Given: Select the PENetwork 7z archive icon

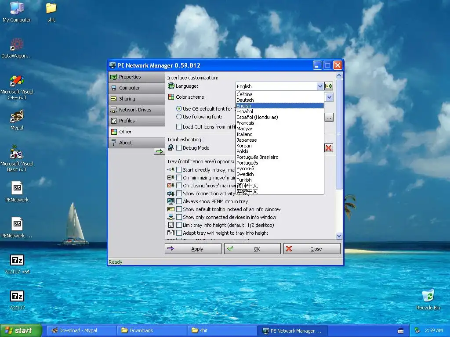Looking at the screenshot, I should [x=17, y=192].
